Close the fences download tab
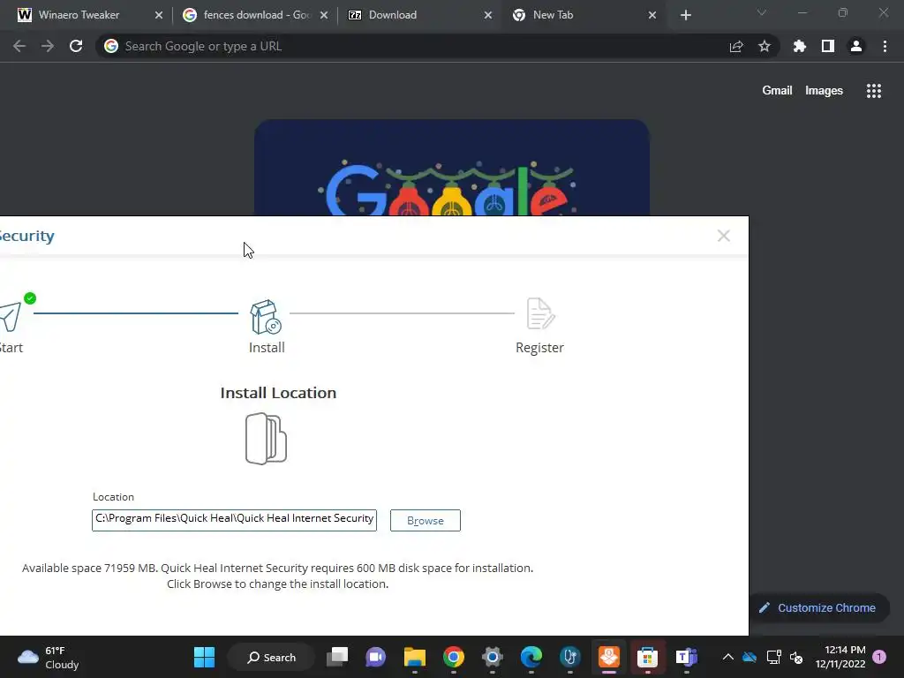Viewport: 904px width, 678px height. point(324,15)
